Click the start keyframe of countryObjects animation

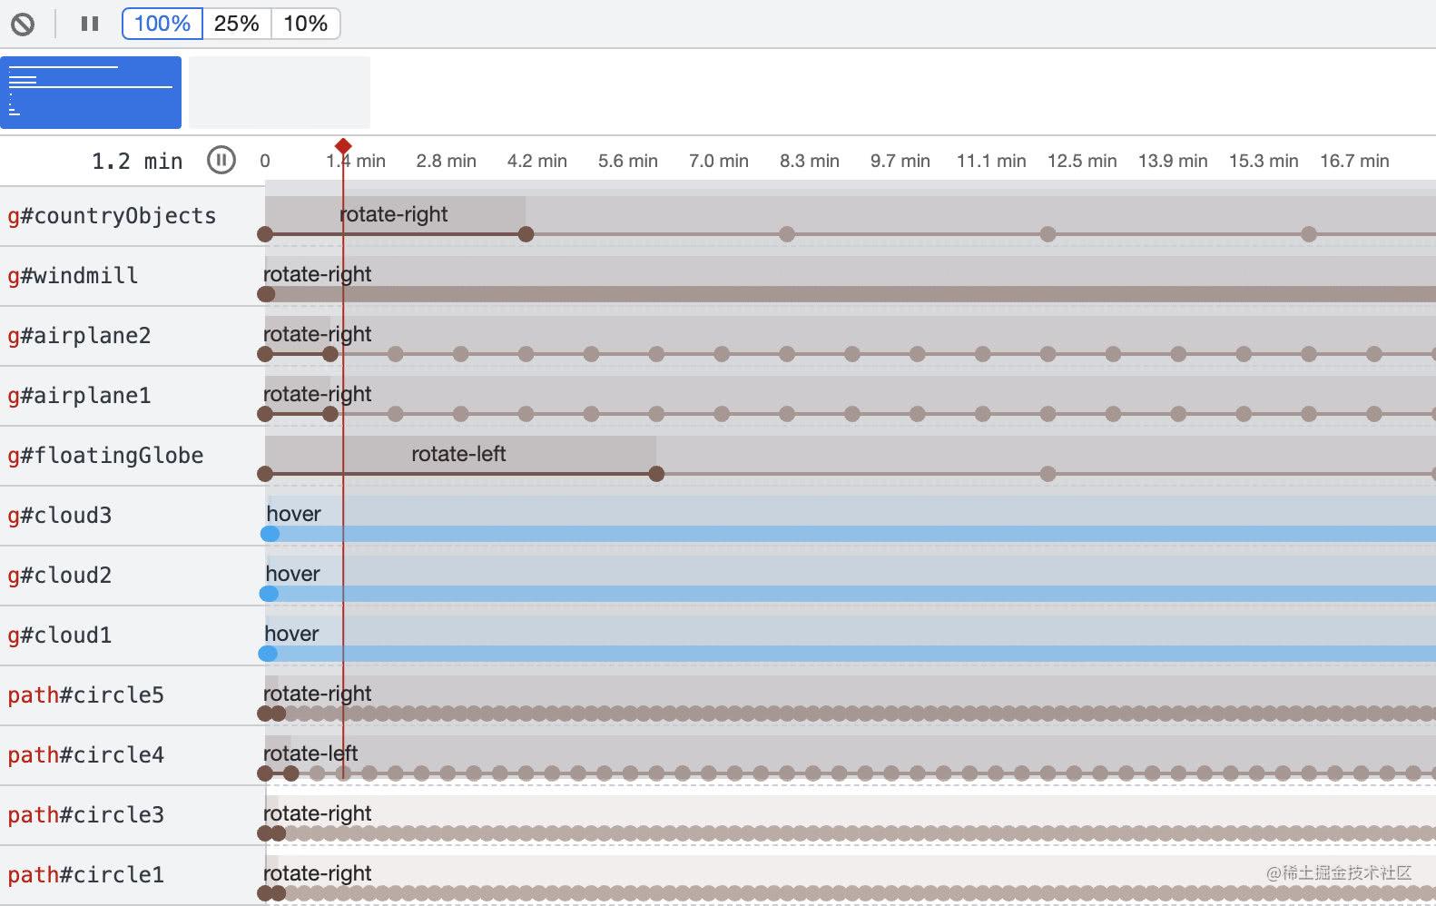click(x=265, y=234)
